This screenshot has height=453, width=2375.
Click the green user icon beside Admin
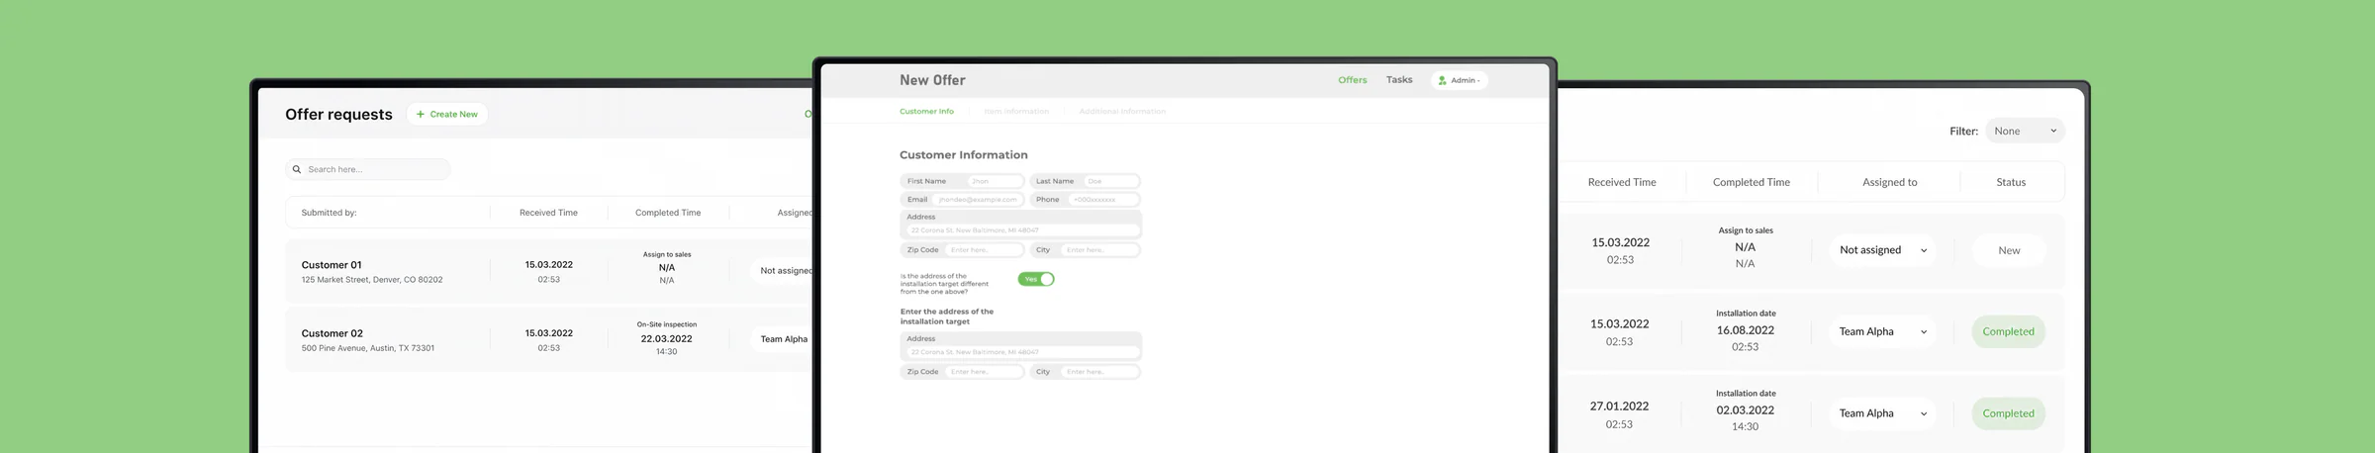point(1443,80)
